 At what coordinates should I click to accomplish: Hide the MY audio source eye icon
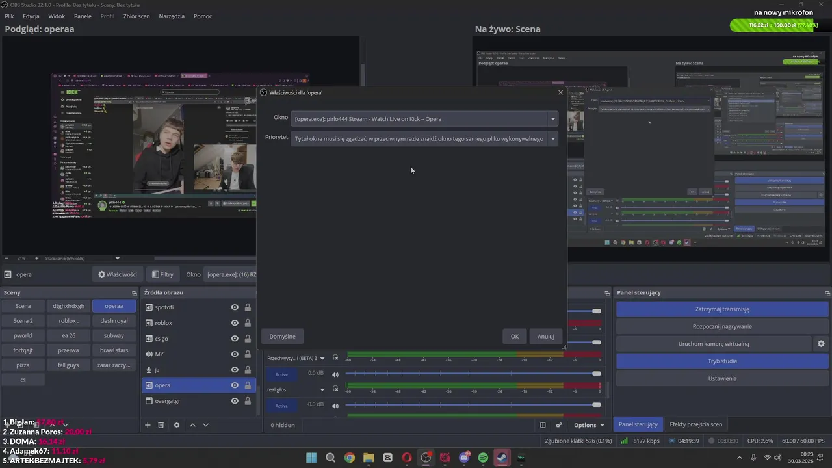[235, 354]
